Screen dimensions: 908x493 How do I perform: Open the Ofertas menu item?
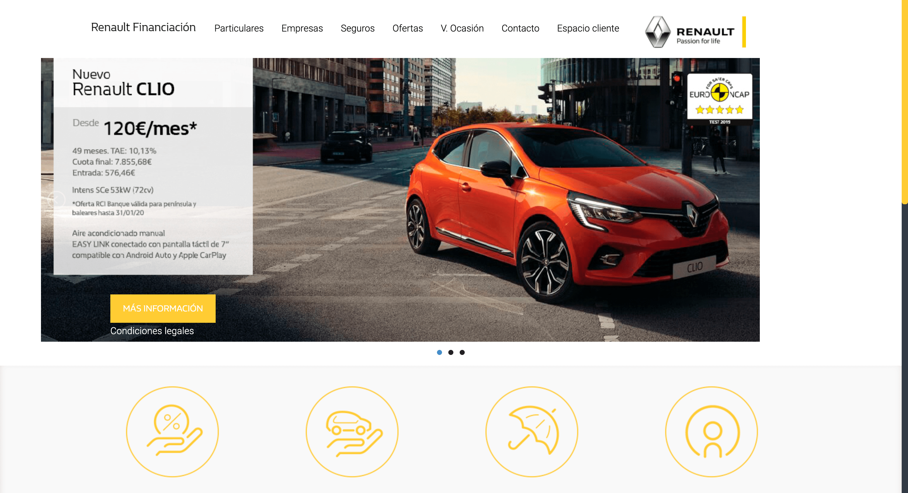[x=407, y=28]
